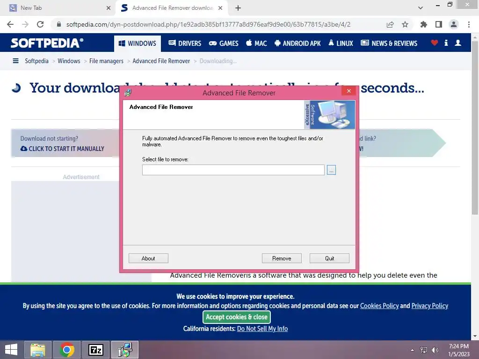Click the Softpedia breadcrumb link
This screenshot has width=479, height=359.
click(36, 61)
